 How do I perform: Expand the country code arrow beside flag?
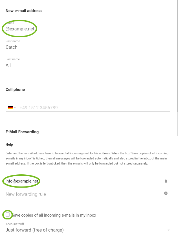pos(15,108)
